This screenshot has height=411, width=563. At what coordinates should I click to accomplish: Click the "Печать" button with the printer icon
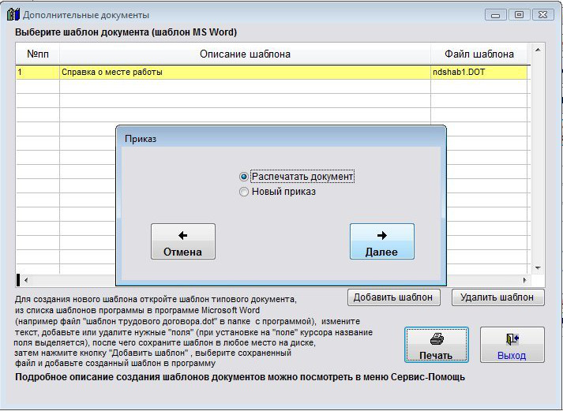437,345
